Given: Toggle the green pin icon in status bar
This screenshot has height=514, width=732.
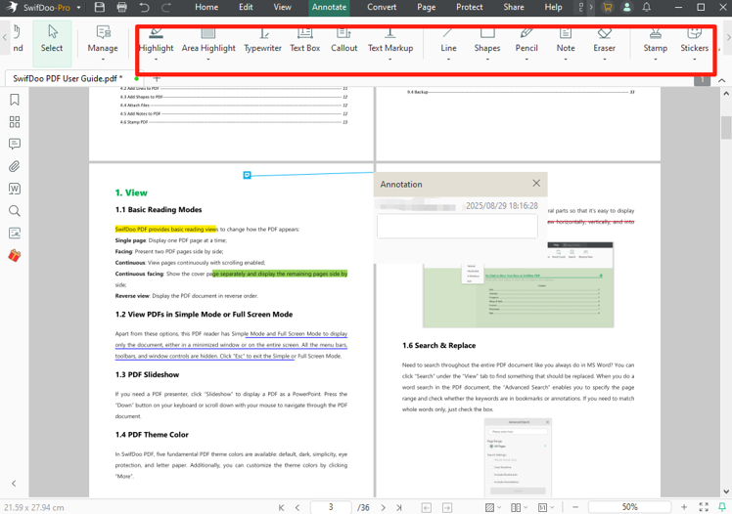Looking at the screenshot, I should 722,507.
